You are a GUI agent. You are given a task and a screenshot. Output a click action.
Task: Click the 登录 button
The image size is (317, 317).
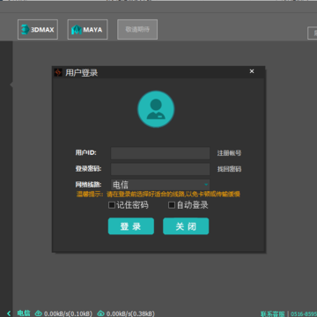(x=131, y=226)
